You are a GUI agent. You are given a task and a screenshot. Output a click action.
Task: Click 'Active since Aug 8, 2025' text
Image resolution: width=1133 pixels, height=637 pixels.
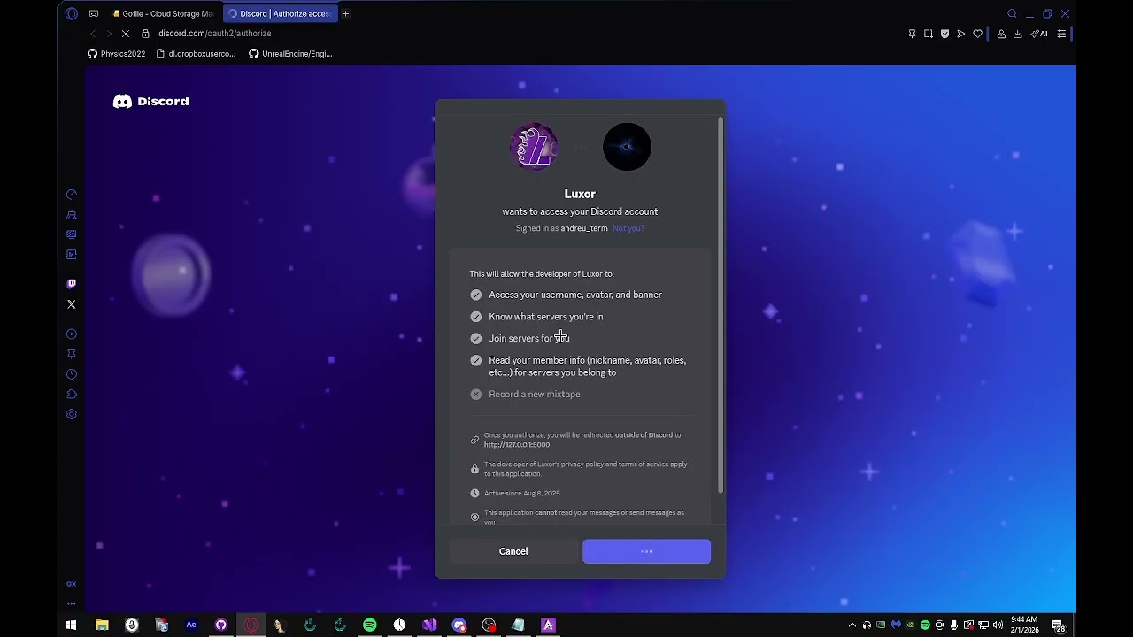coord(522,494)
